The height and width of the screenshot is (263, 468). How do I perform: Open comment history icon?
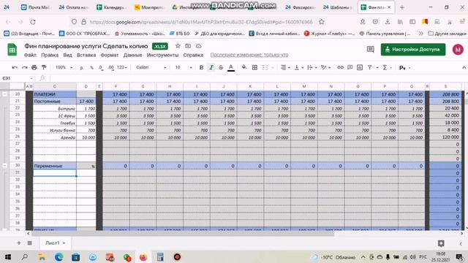pos(371,50)
